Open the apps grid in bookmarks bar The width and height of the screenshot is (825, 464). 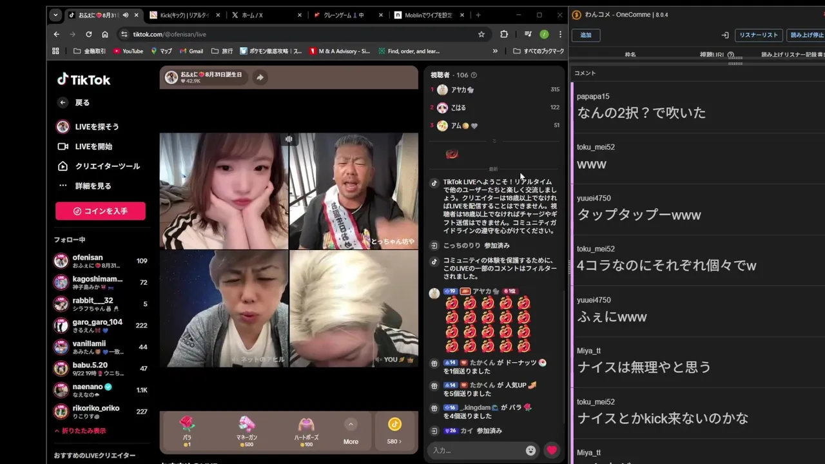pos(55,51)
